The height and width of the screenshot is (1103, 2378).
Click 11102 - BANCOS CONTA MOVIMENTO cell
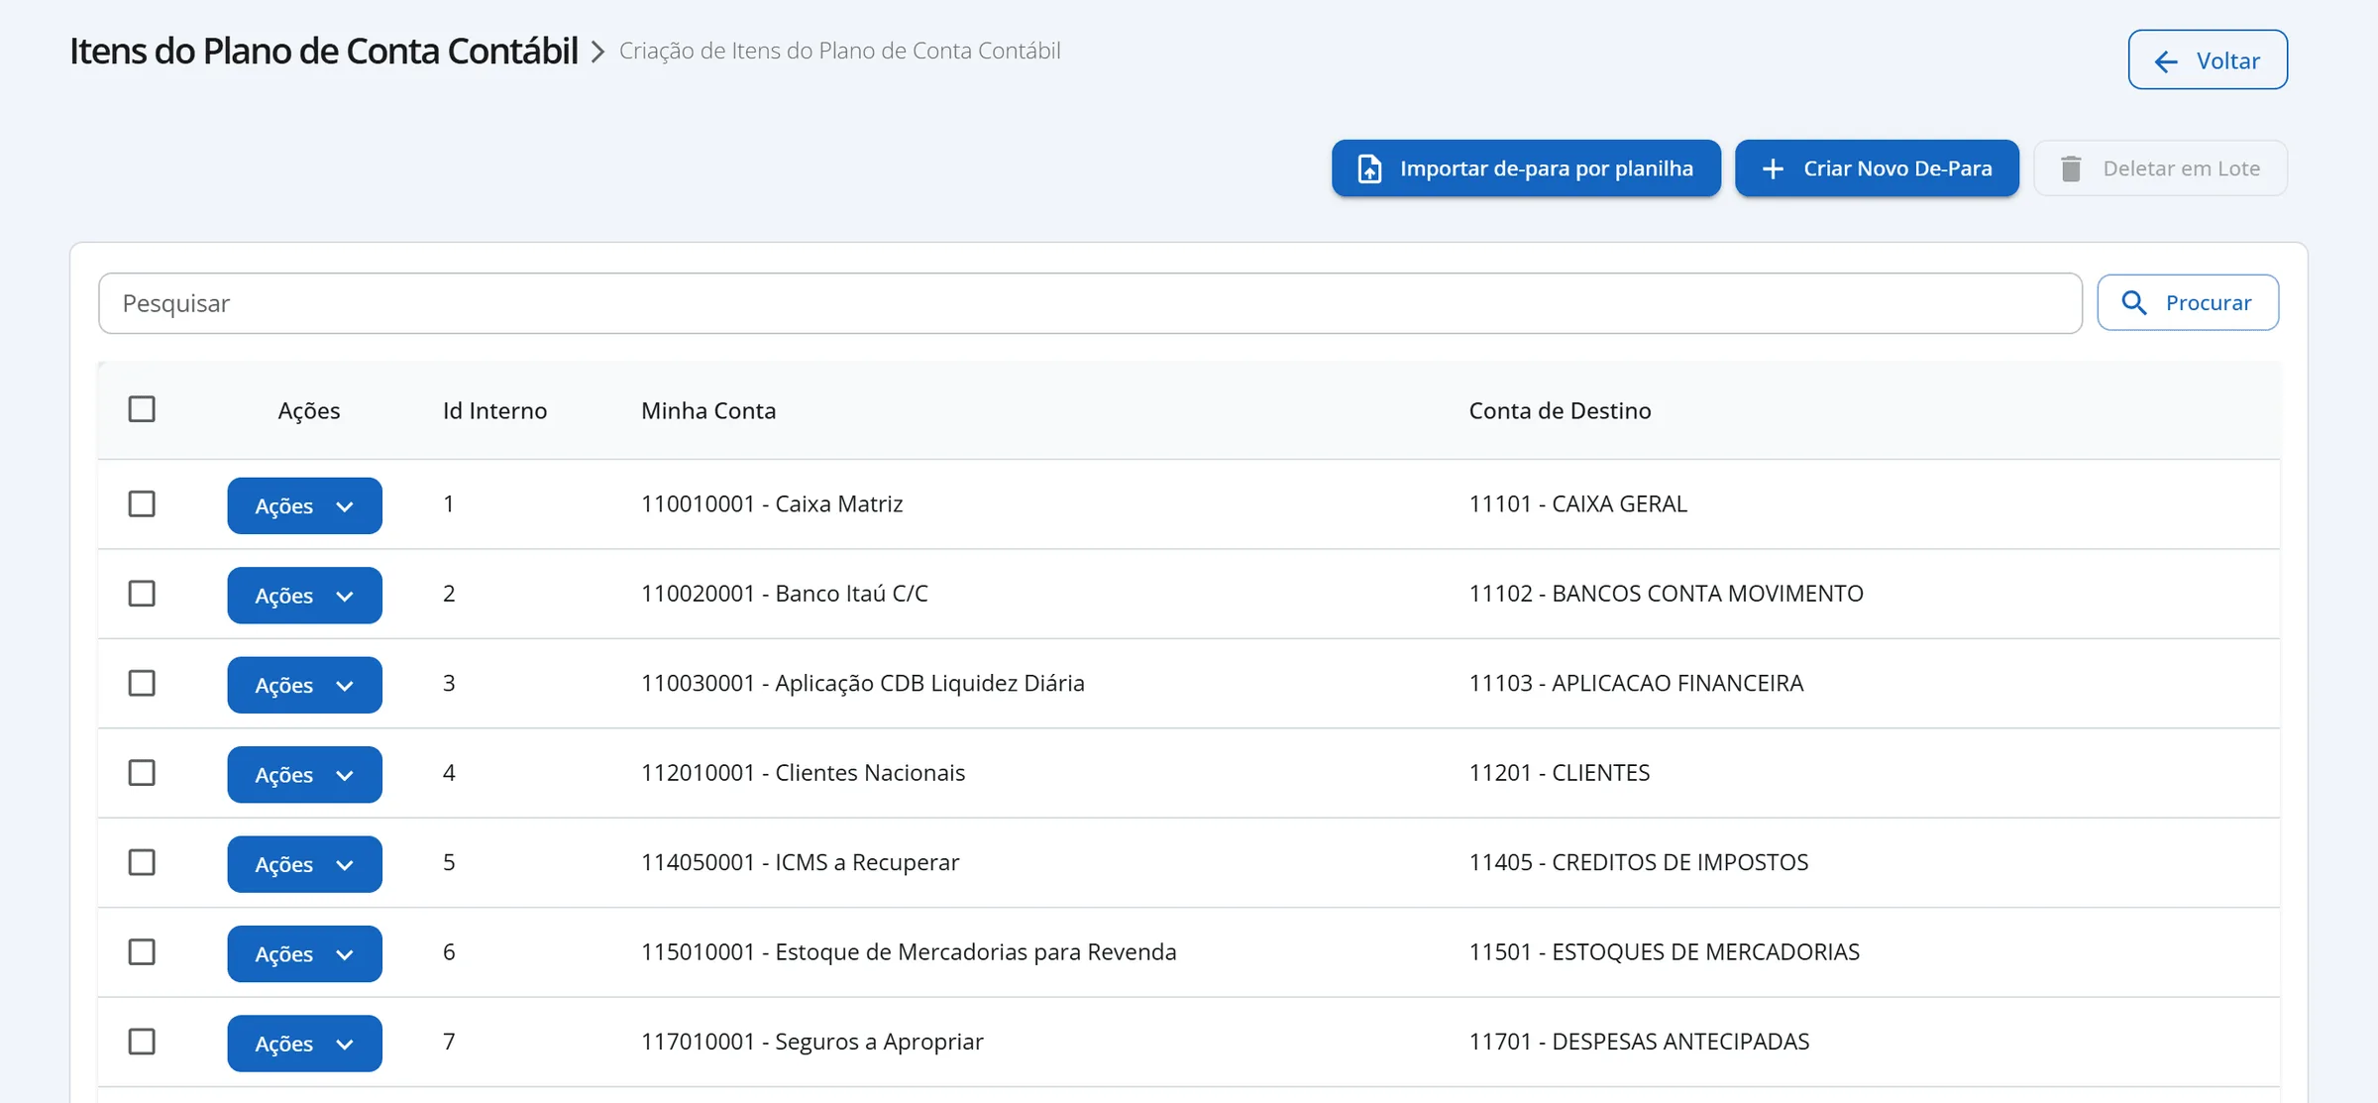(x=1666, y=594)
